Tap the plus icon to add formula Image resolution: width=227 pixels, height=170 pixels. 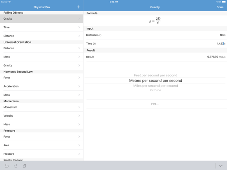pos(78,7)
